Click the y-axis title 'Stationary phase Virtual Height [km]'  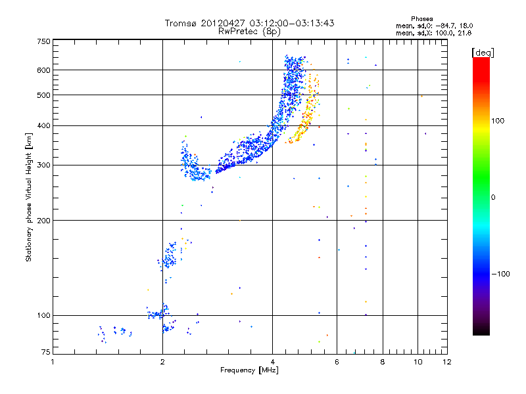pos(28,198)
